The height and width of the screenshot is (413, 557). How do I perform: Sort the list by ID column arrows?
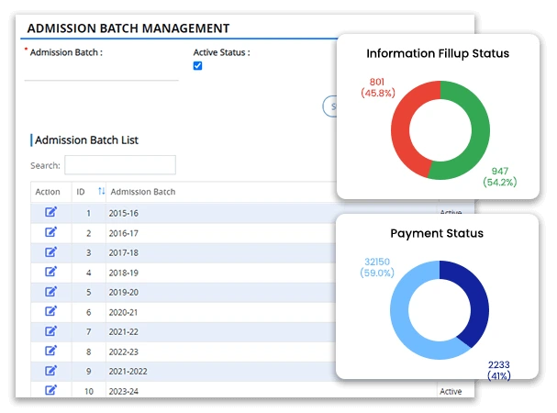pyautogui.click(x=102, y=192)
